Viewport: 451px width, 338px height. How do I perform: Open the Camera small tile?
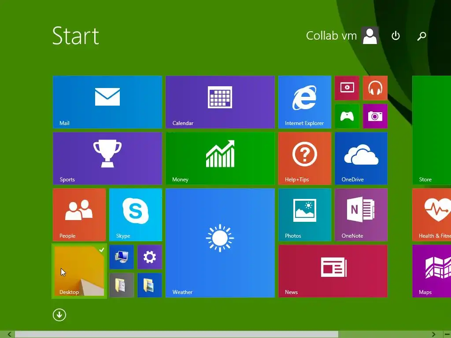[375, 116]
